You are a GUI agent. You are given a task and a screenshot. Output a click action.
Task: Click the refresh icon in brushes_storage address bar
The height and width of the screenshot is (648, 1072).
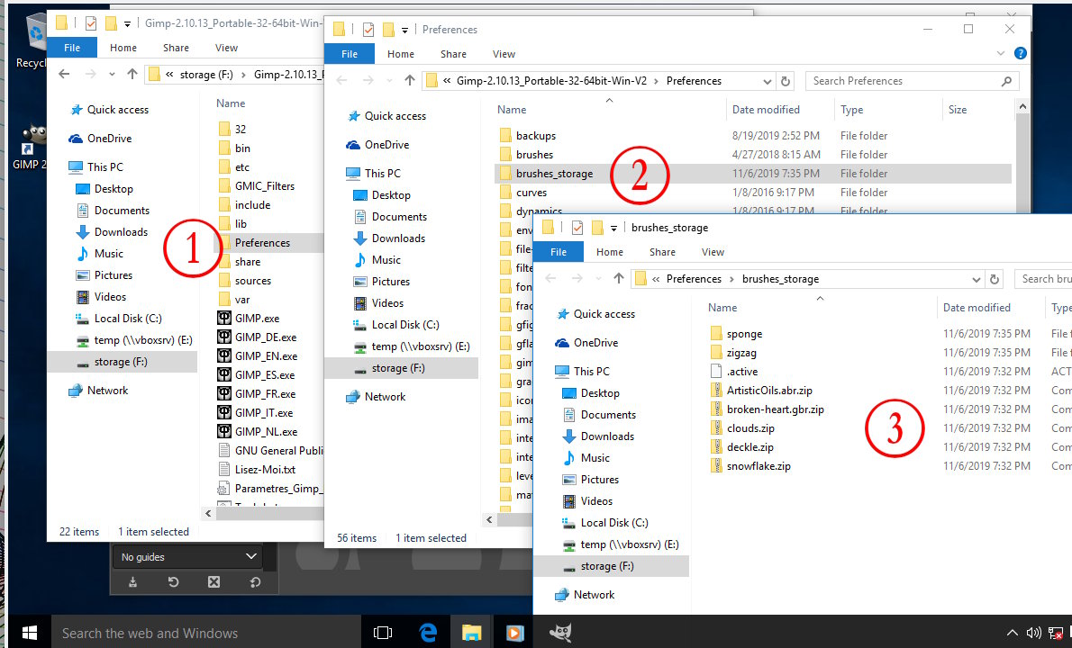995,279
